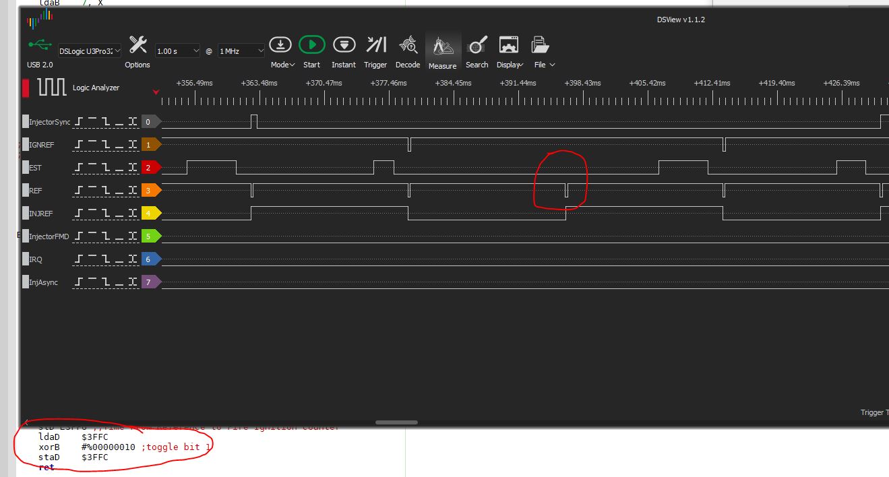Select the REF channel label
This screenshot has height=477, width=889.
pyautogui.click(x=35, y=191)
